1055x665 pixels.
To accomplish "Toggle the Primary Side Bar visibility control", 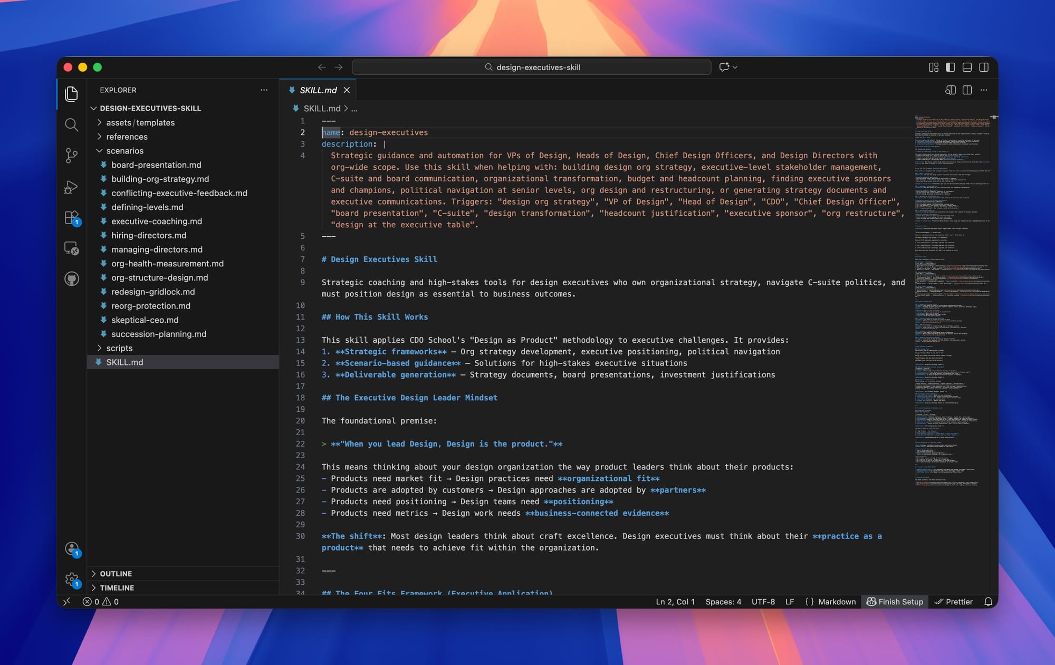I will click(x=951, y=67).
